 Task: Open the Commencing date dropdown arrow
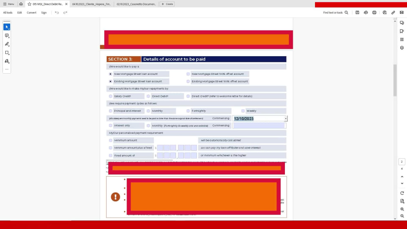pyautogui.click(x=286, y=118)
